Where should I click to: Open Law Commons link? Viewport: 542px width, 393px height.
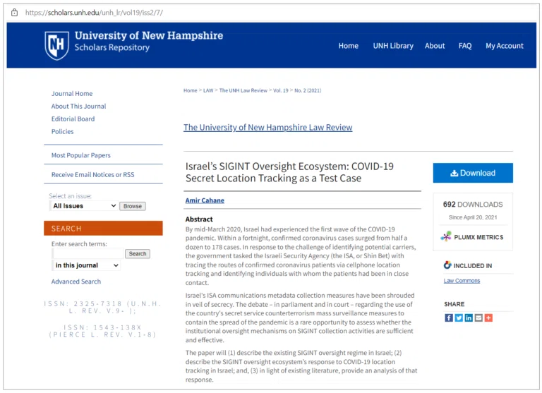[462, 281]
